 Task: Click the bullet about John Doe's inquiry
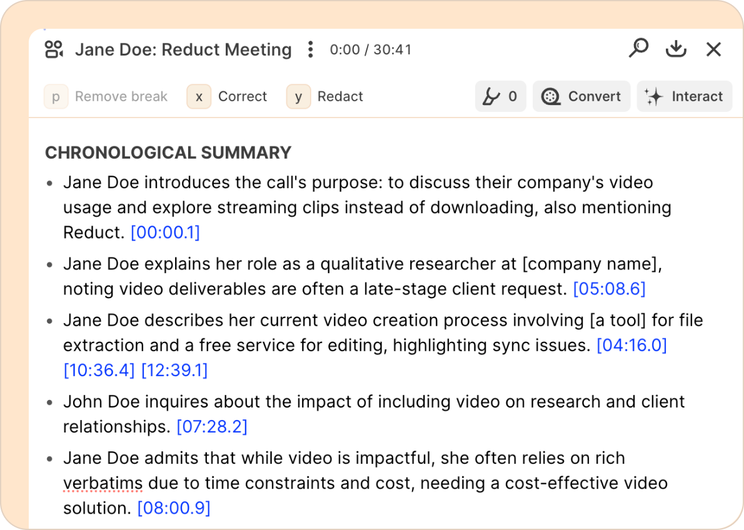pyautogui.click(x=374, y=414)
